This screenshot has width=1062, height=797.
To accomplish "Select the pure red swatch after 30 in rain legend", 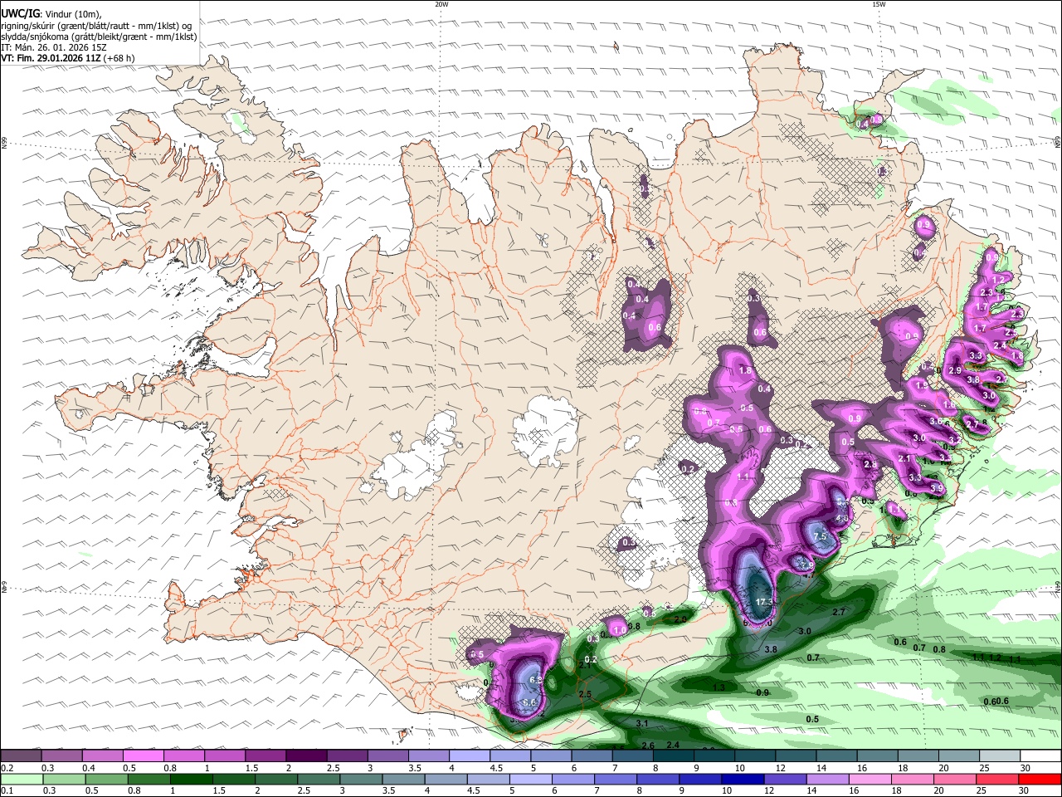I will coord(1039,779).
